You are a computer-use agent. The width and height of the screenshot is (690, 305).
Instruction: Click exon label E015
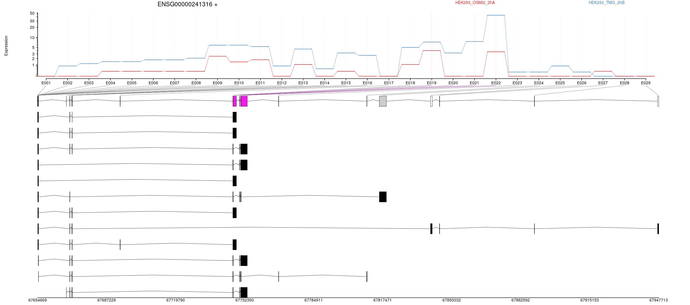[x=346, y=83]
